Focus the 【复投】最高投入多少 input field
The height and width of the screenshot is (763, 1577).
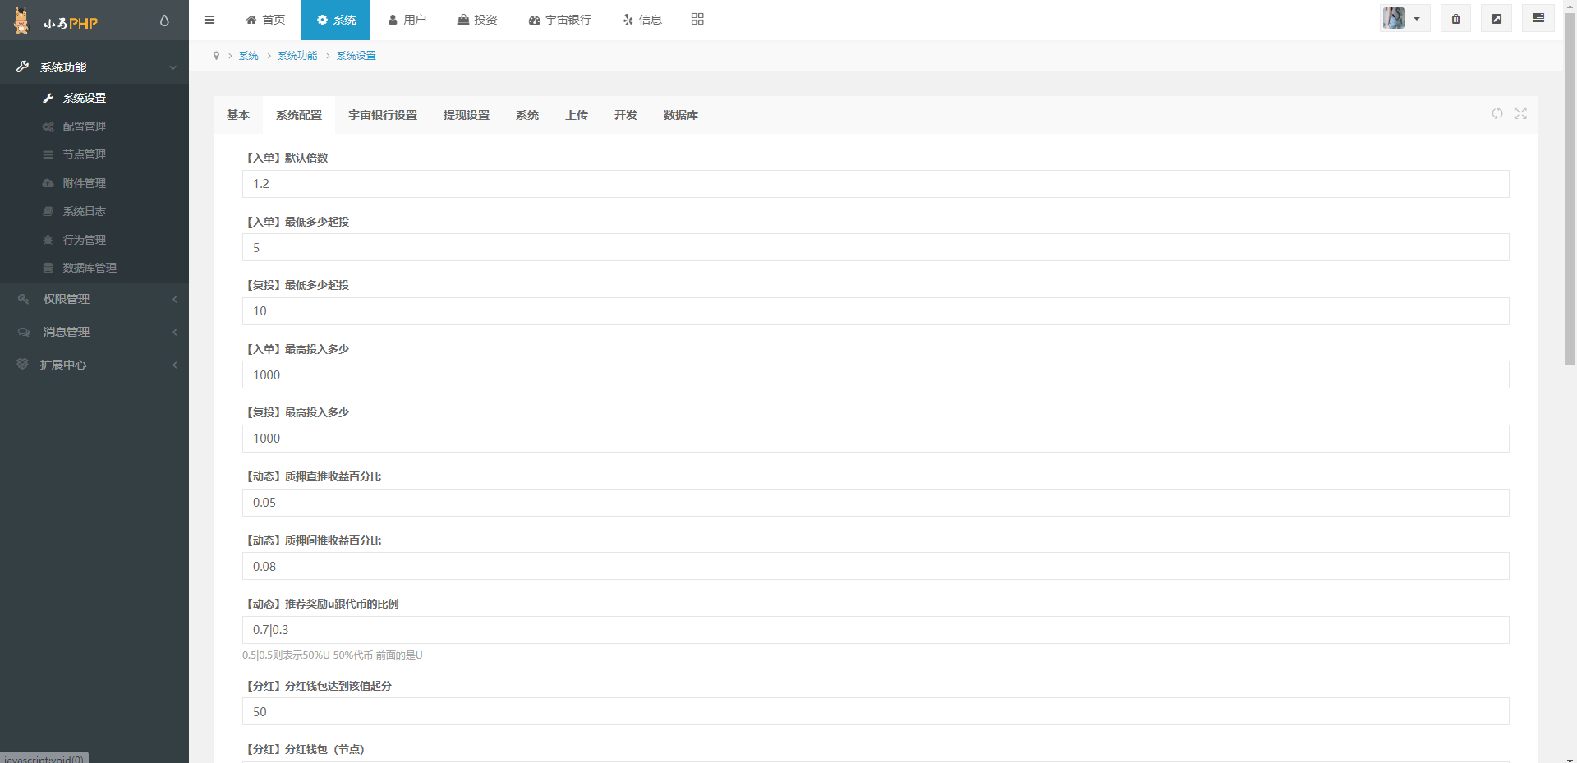[x=876, y=439]
